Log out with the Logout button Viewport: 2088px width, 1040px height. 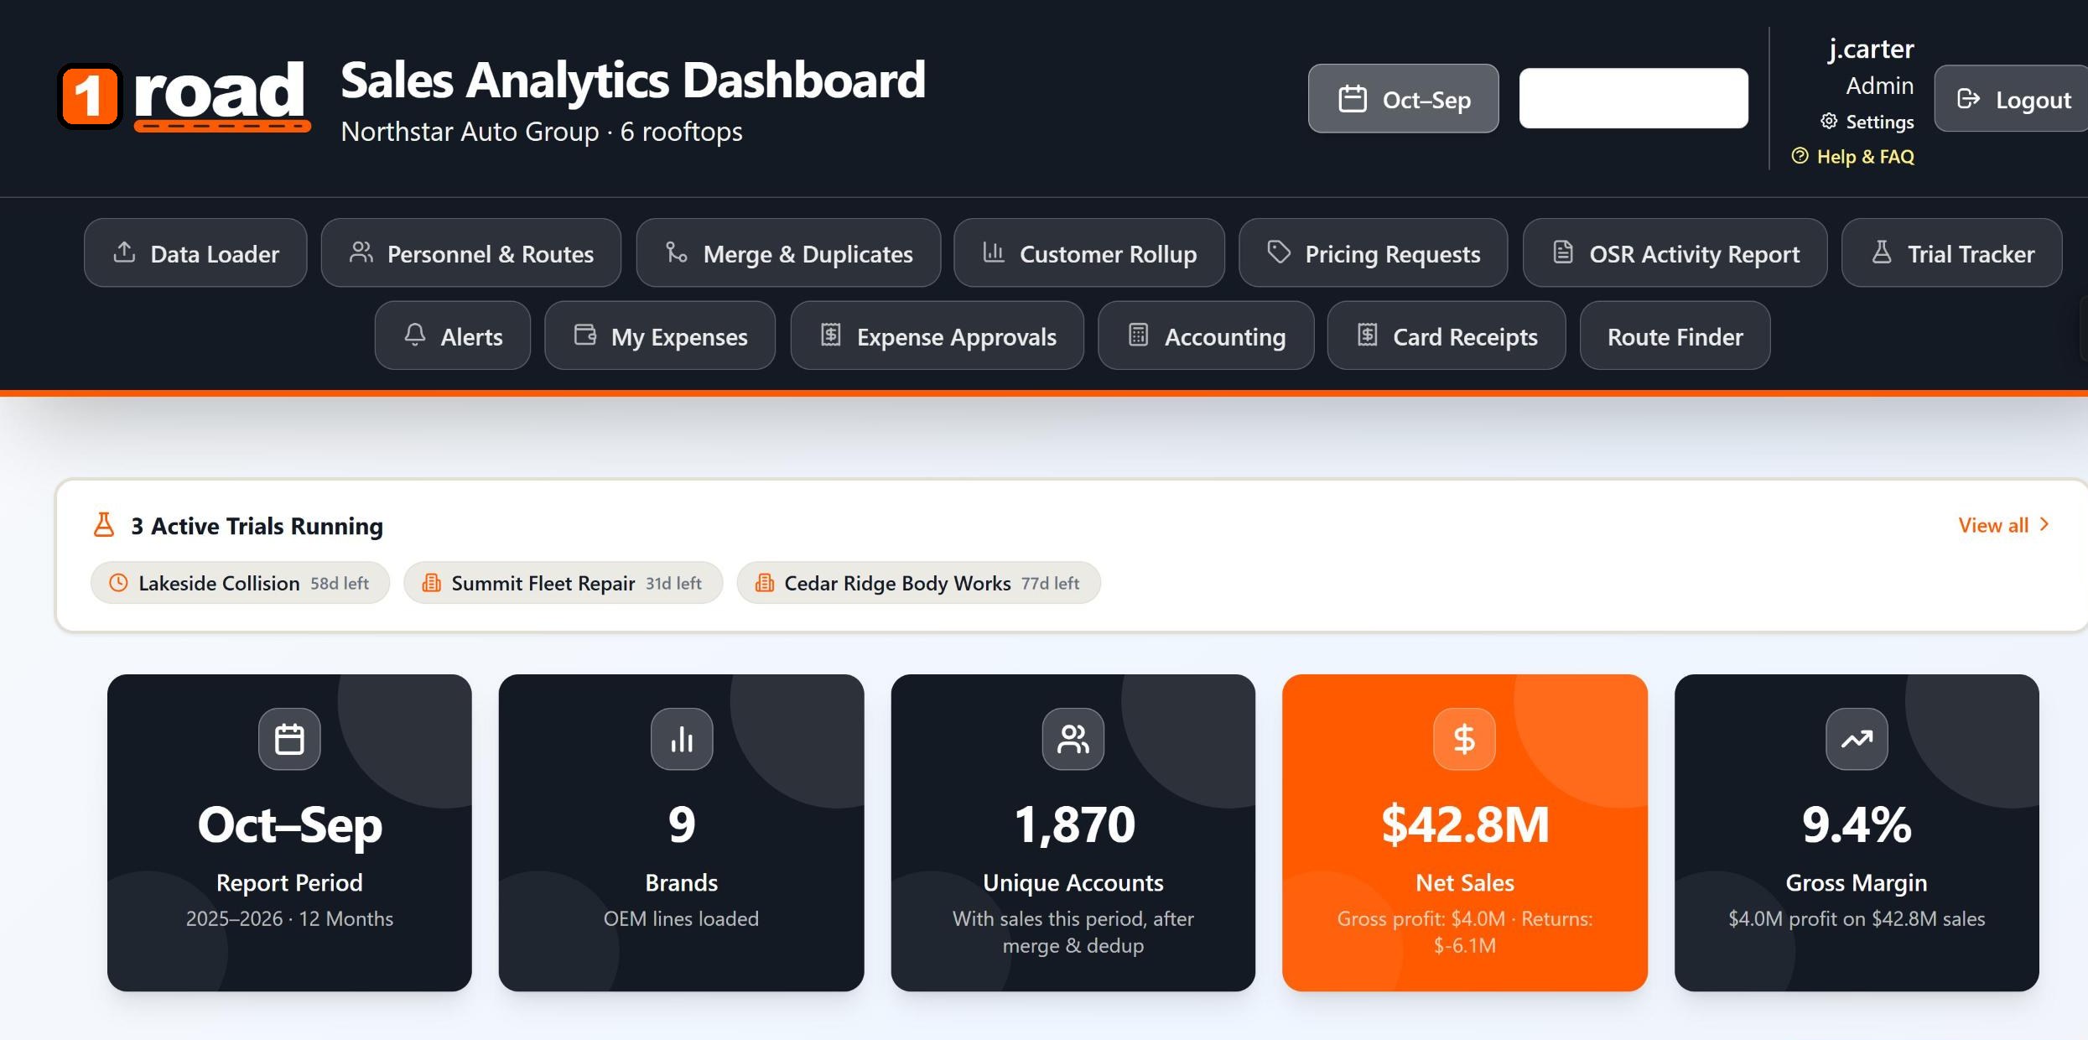pos(2012,99)
